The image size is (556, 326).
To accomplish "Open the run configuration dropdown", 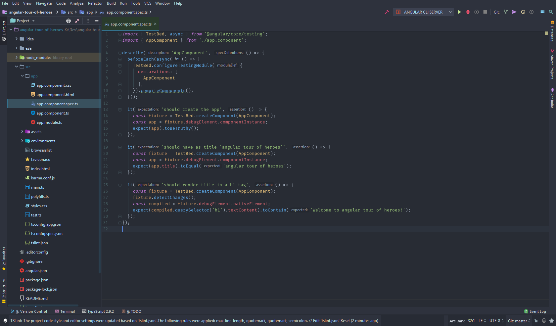I will [450, 12].
